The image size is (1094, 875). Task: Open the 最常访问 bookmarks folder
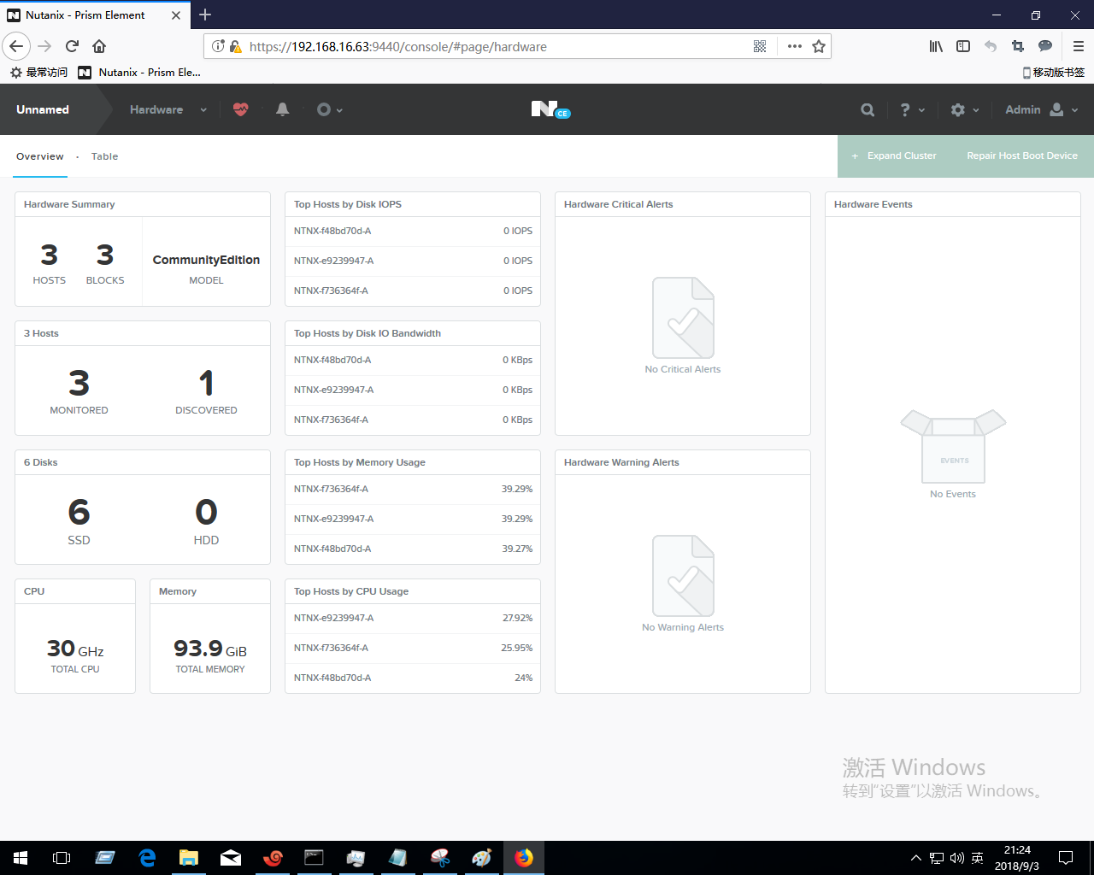(38, 73)
